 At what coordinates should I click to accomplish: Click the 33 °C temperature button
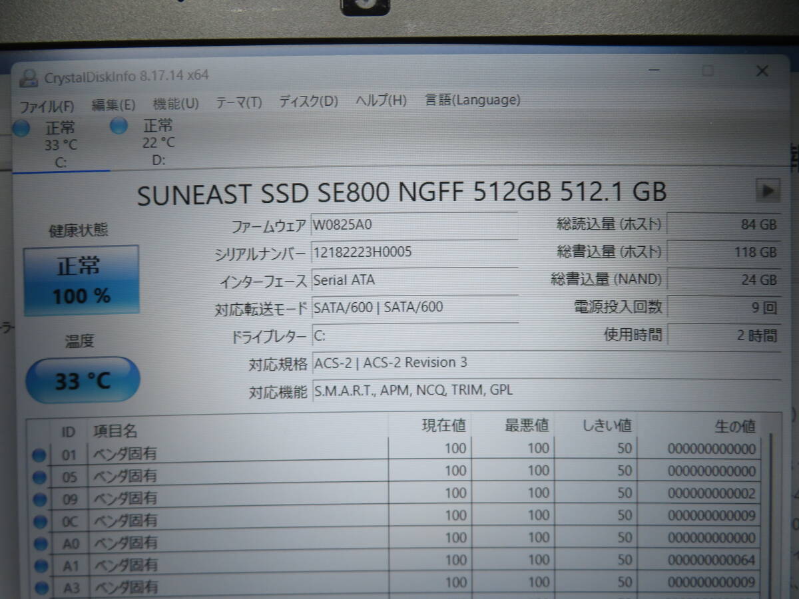83,381
